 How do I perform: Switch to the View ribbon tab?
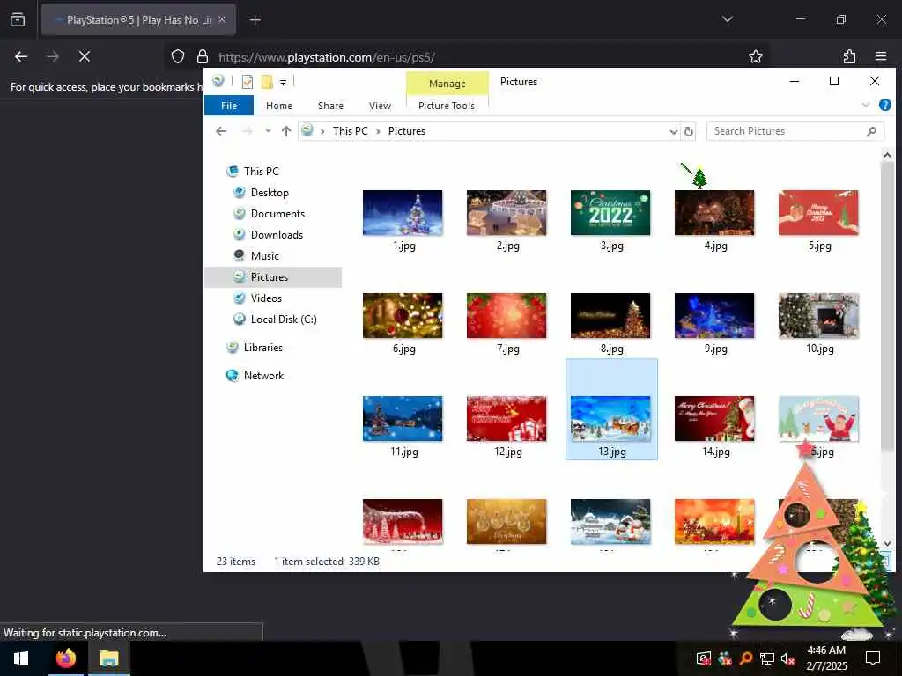pyautogui.click(x=380, y=106)
